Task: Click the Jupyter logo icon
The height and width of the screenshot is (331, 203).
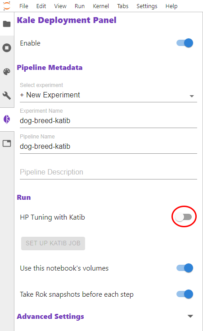Action: pos(7,6)
